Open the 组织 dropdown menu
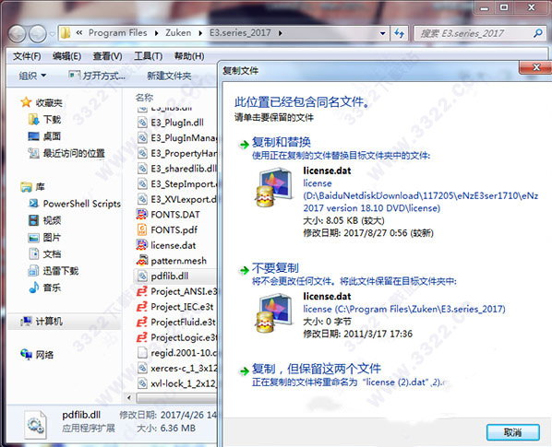The image size is (552, 447). coord(32,76)
